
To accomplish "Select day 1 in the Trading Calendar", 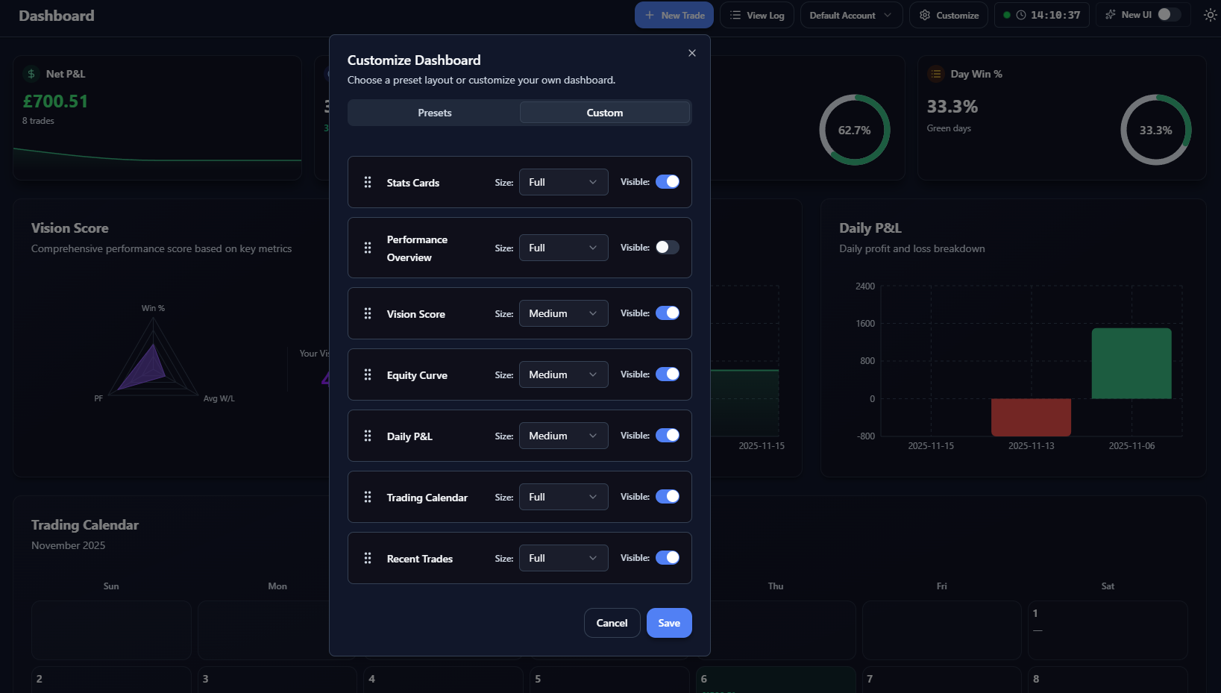I will (1108, 630).
